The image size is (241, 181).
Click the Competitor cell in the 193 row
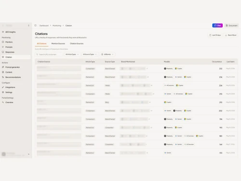109,127
